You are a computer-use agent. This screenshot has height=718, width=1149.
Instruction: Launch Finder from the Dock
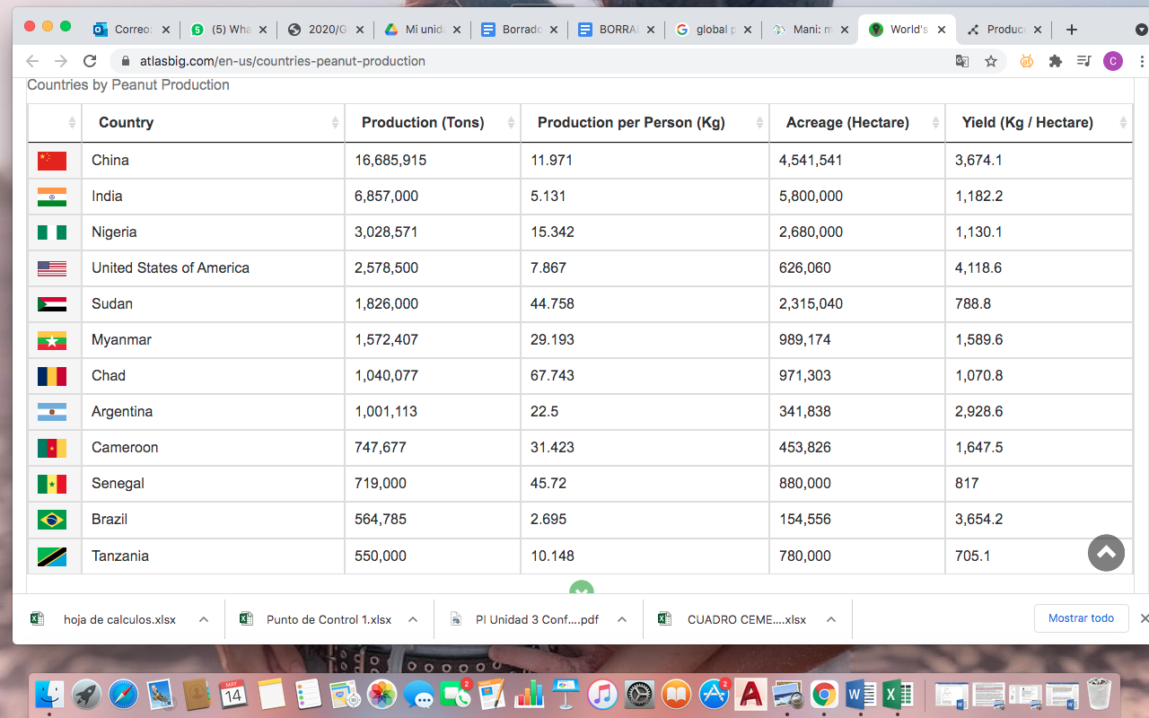coord(49,694)
